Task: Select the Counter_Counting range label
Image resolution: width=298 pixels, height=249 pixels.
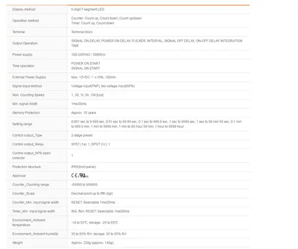Action: click(30, 185)
